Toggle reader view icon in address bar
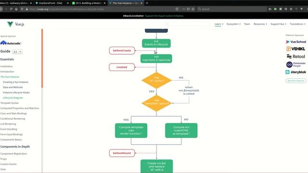This screenshot has height=173, width=308. tap(177, 9)
